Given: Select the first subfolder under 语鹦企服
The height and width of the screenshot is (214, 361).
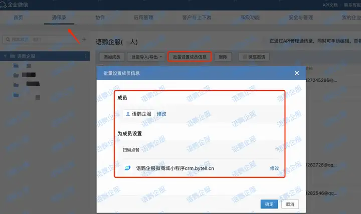Looking at the screenshot, I should 17,66.
